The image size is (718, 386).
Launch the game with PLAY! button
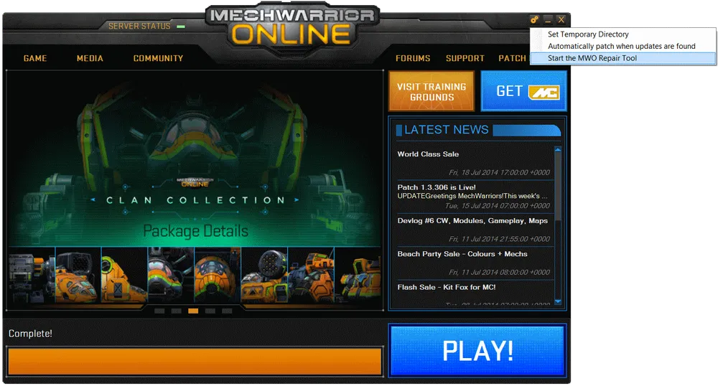click(x=477, y=351)
